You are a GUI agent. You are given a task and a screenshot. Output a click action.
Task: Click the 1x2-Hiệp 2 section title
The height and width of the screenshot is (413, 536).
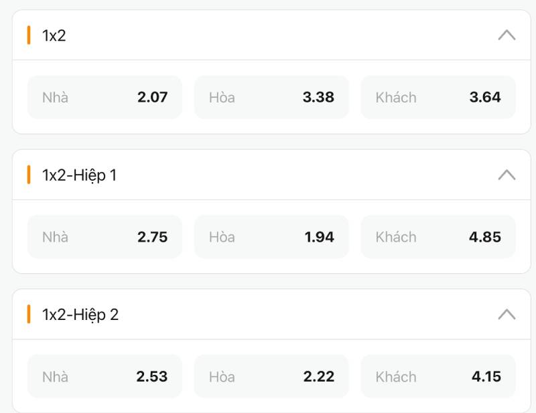click(80, 315)
